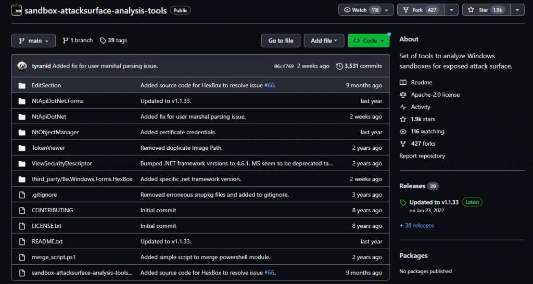Screen dimensions: 533x284
Task: Expand the green Code dropdown
Action: tap(369, 41)
